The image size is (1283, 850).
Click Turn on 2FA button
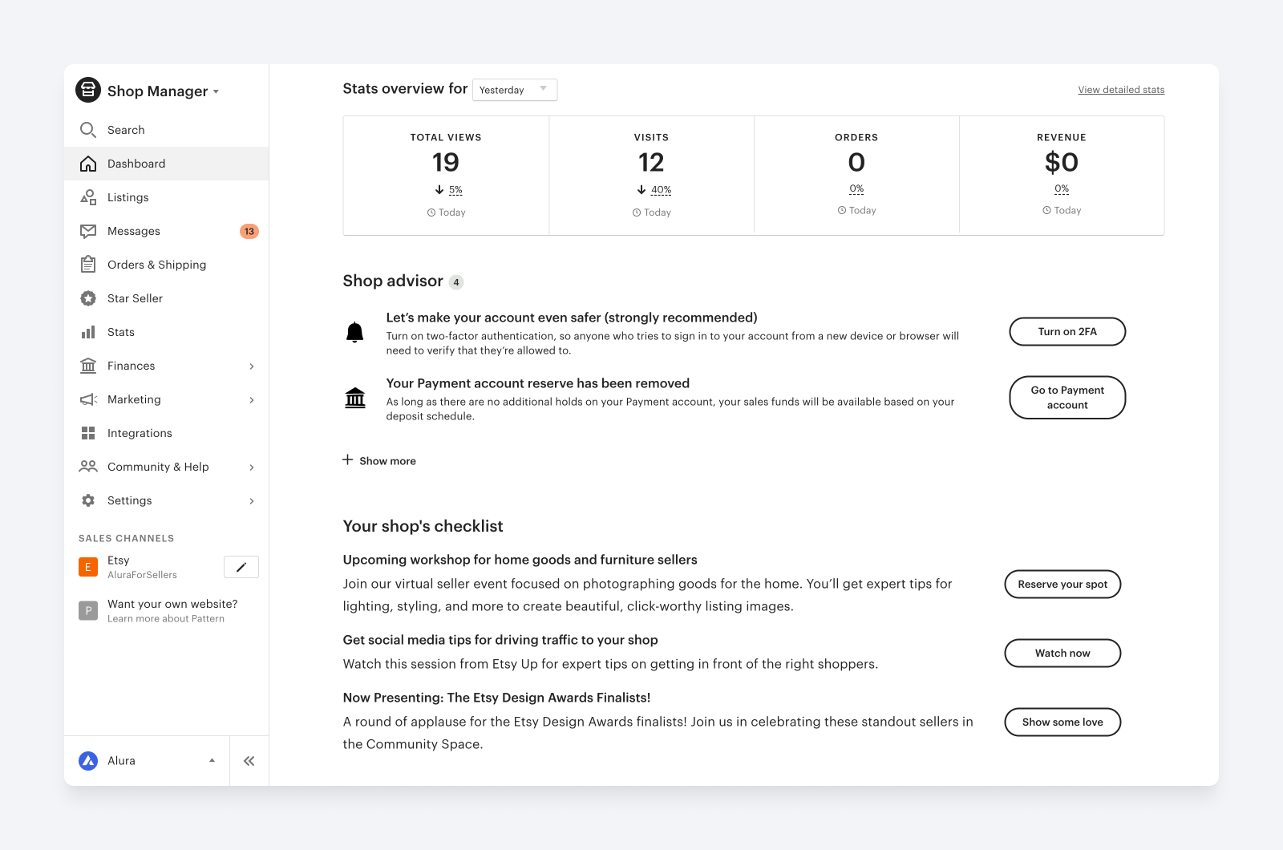tap(1066, 331)
